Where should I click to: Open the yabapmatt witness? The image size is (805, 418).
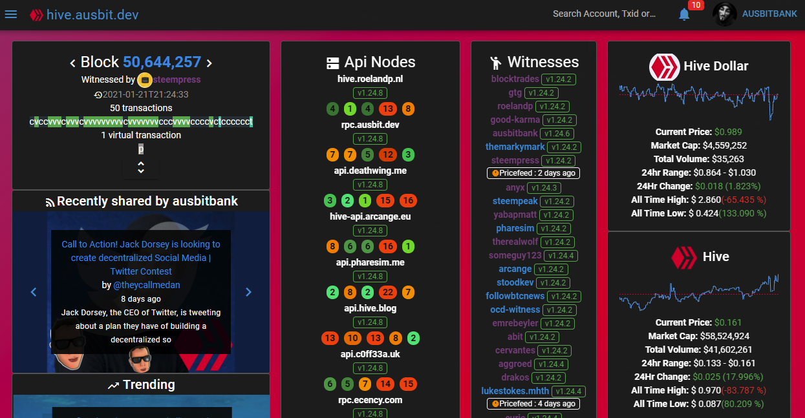point(515,214)
